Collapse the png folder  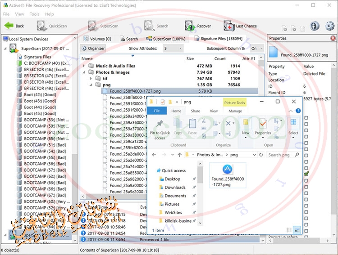(x=91, y=85)
